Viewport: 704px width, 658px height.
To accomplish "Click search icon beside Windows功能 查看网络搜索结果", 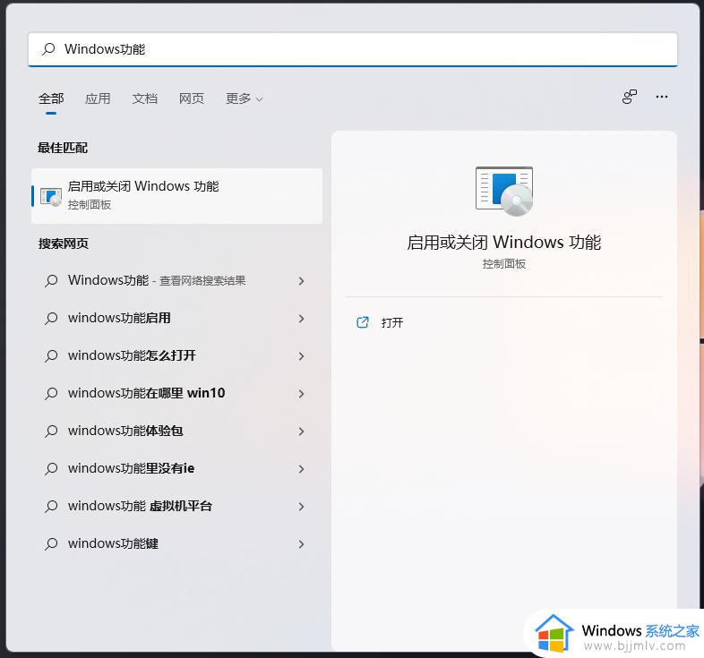I will [x=51, y=281].
